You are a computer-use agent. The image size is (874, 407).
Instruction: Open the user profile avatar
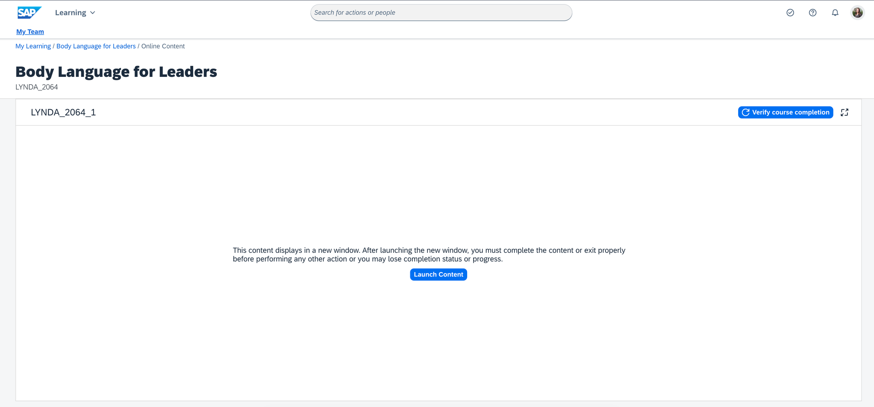pos(857,13)
